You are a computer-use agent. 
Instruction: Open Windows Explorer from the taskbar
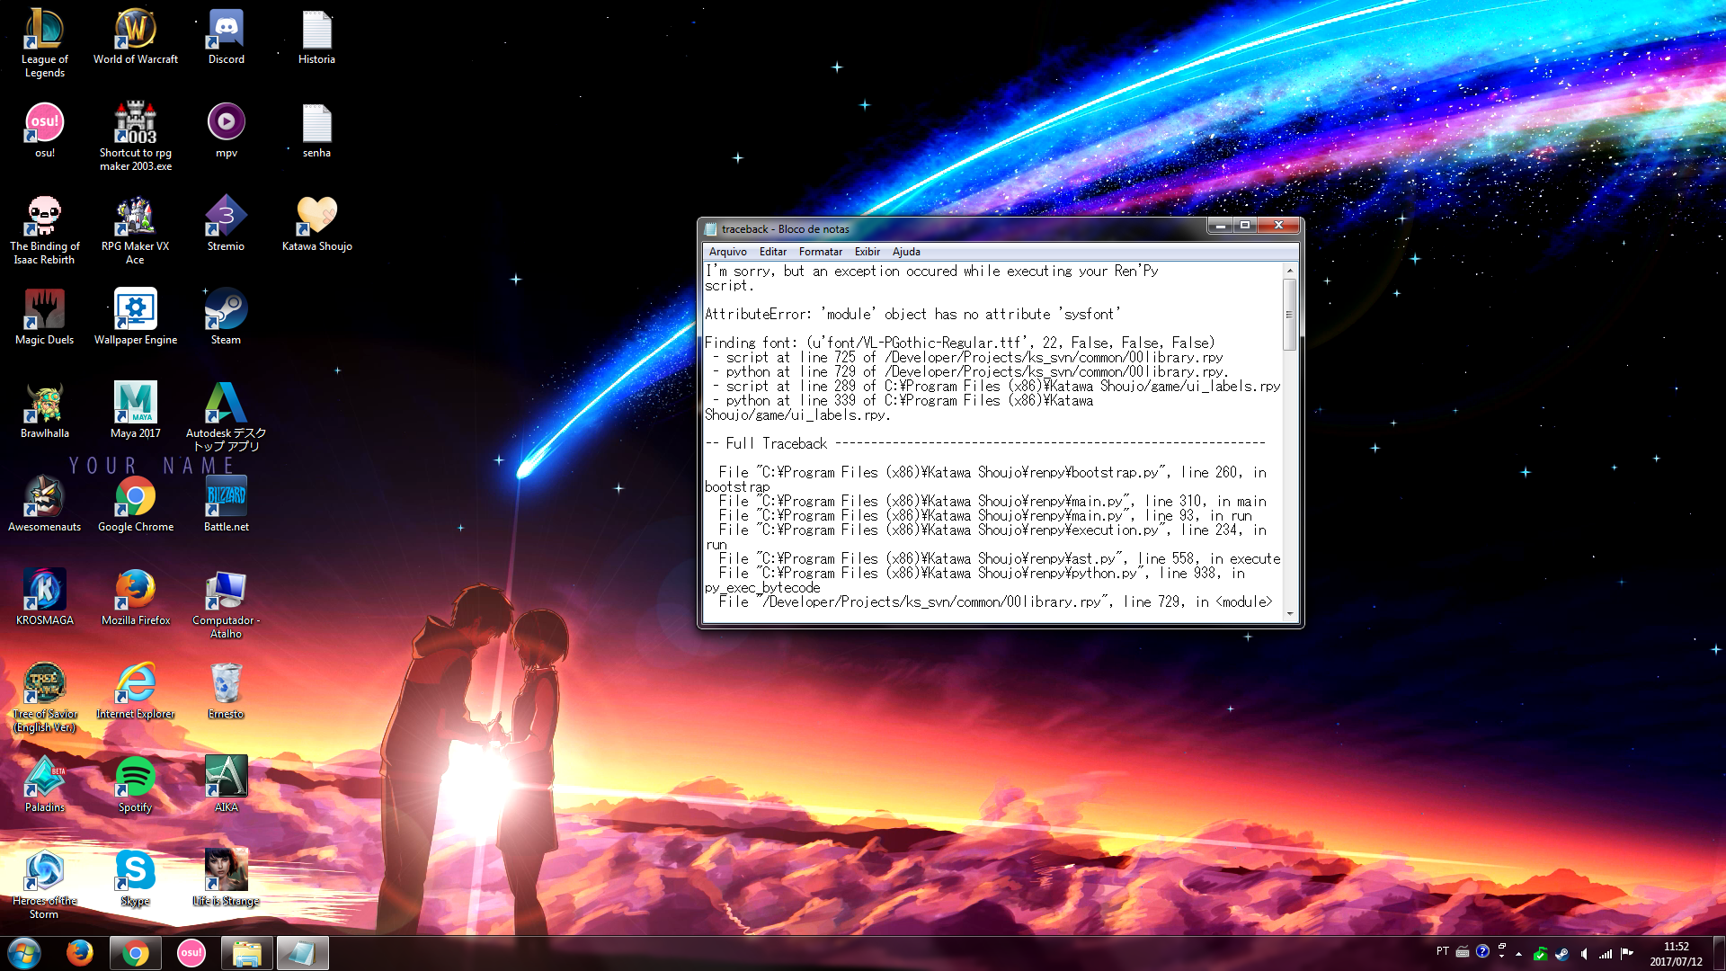coord(246,953)
